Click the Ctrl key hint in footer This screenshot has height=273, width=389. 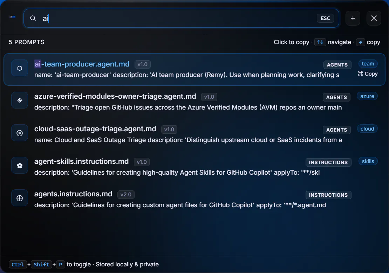pos(18,265)
